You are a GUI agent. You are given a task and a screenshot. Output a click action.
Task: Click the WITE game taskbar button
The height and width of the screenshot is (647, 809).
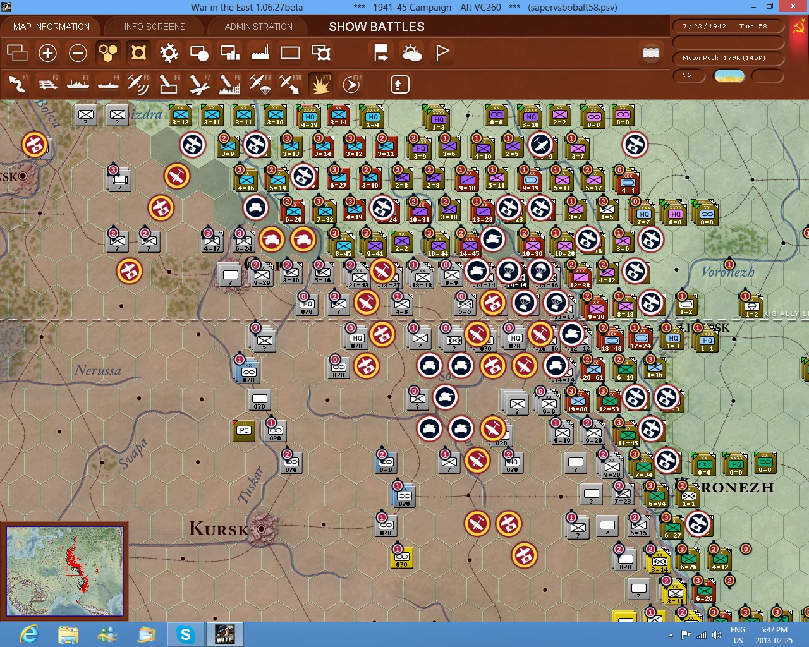tap(224, 634)
